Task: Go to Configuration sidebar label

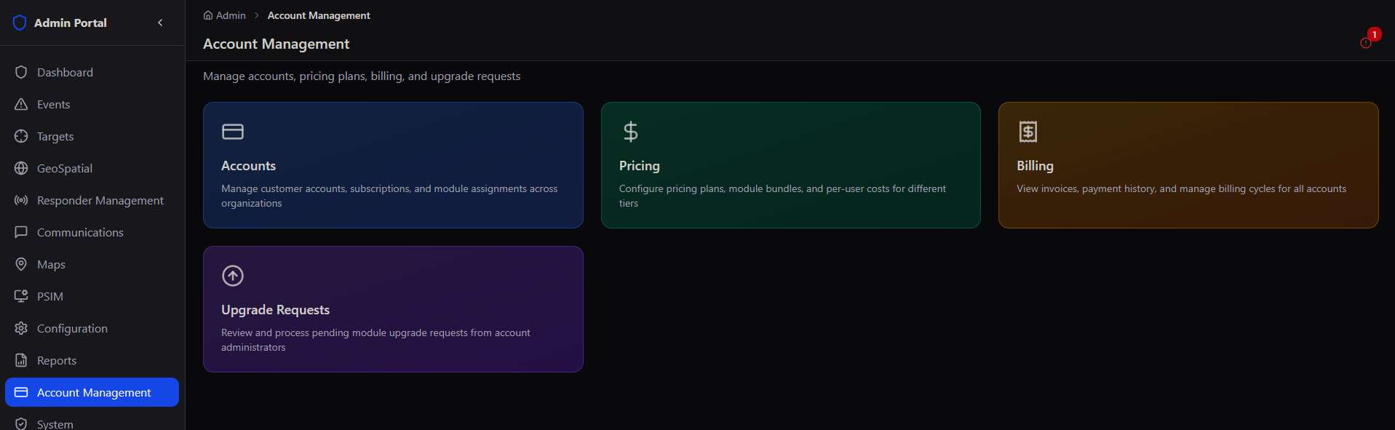Action: (72, 328)
